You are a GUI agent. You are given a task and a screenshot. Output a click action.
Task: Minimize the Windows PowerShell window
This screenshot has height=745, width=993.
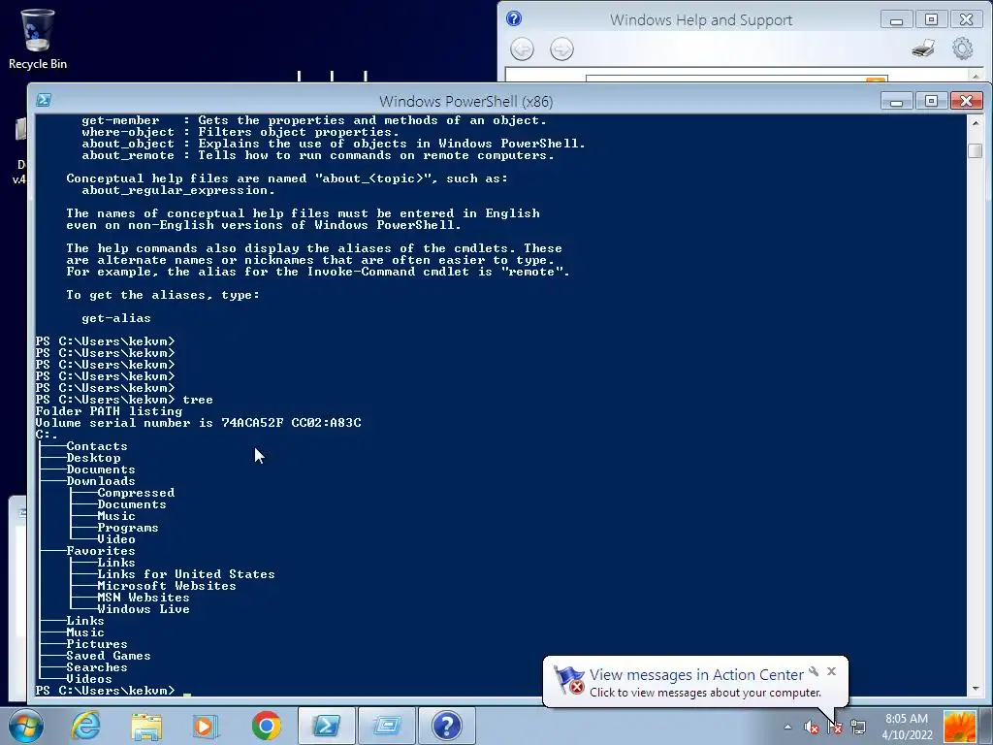click(896, 101)
